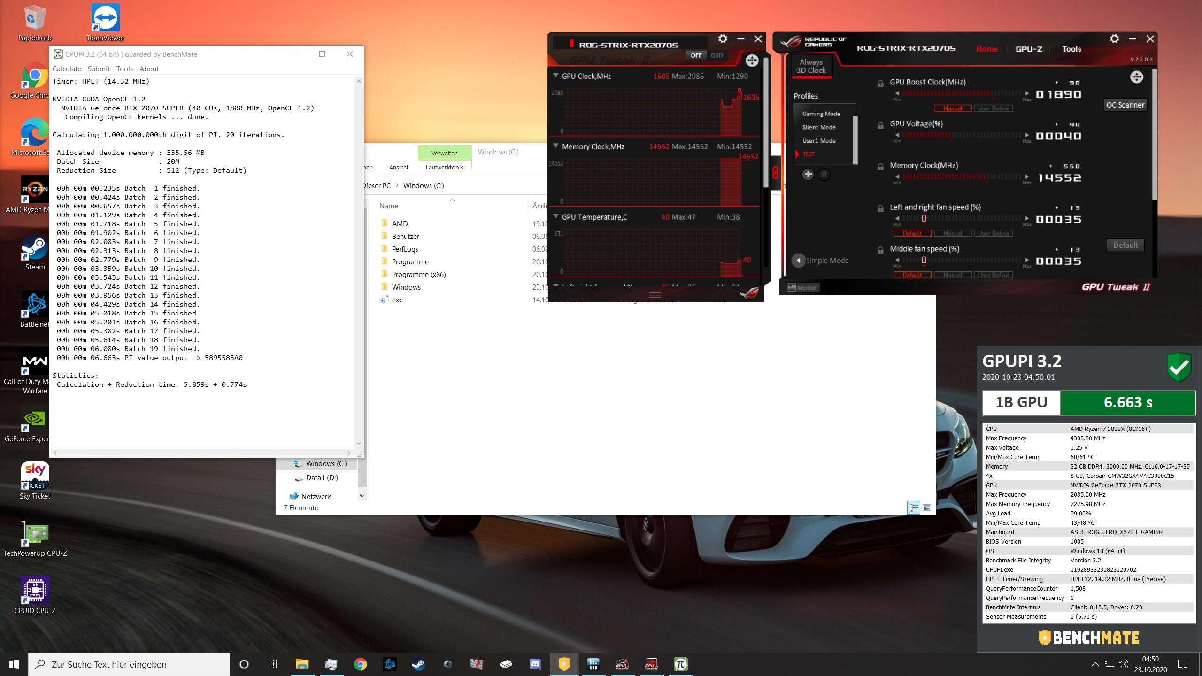Switch to Simple Mode with the arrow button
Viewport: 1202px width, 676px height.
click(x=798, y=261)
